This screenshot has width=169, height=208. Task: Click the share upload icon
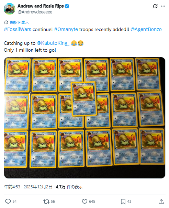(161, 201)
